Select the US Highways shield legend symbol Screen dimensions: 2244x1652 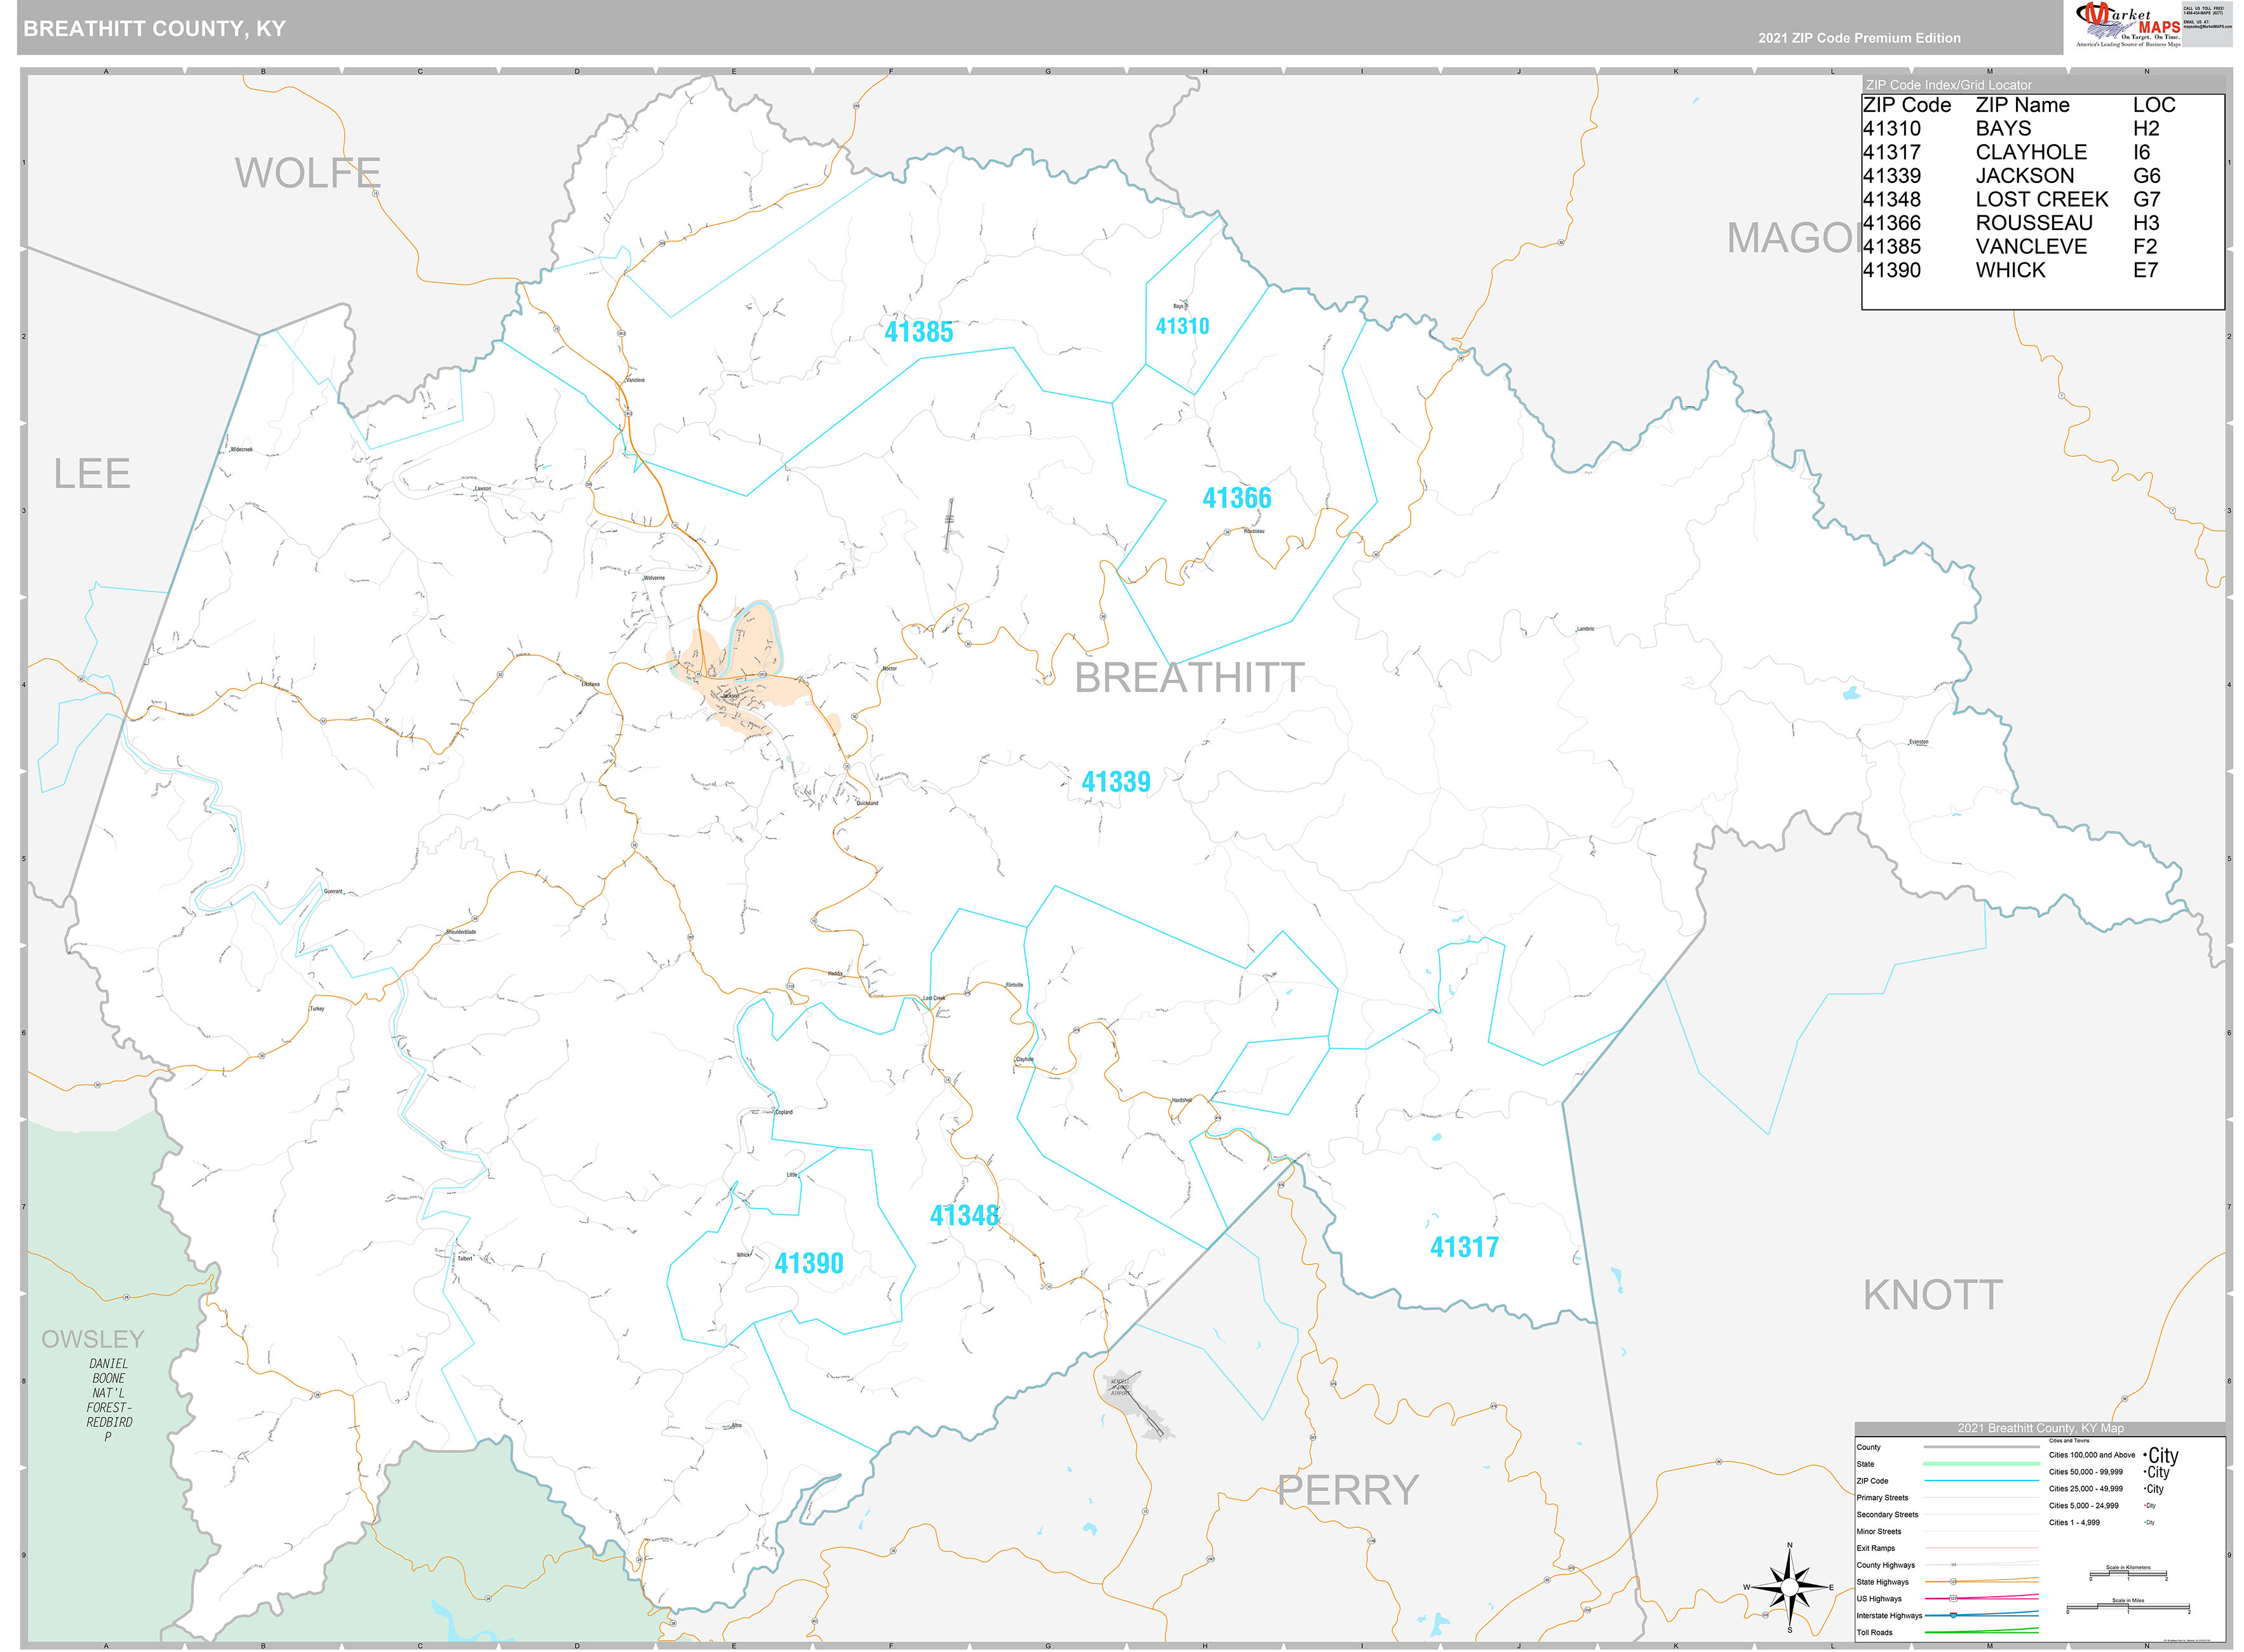point(1954,1599)
